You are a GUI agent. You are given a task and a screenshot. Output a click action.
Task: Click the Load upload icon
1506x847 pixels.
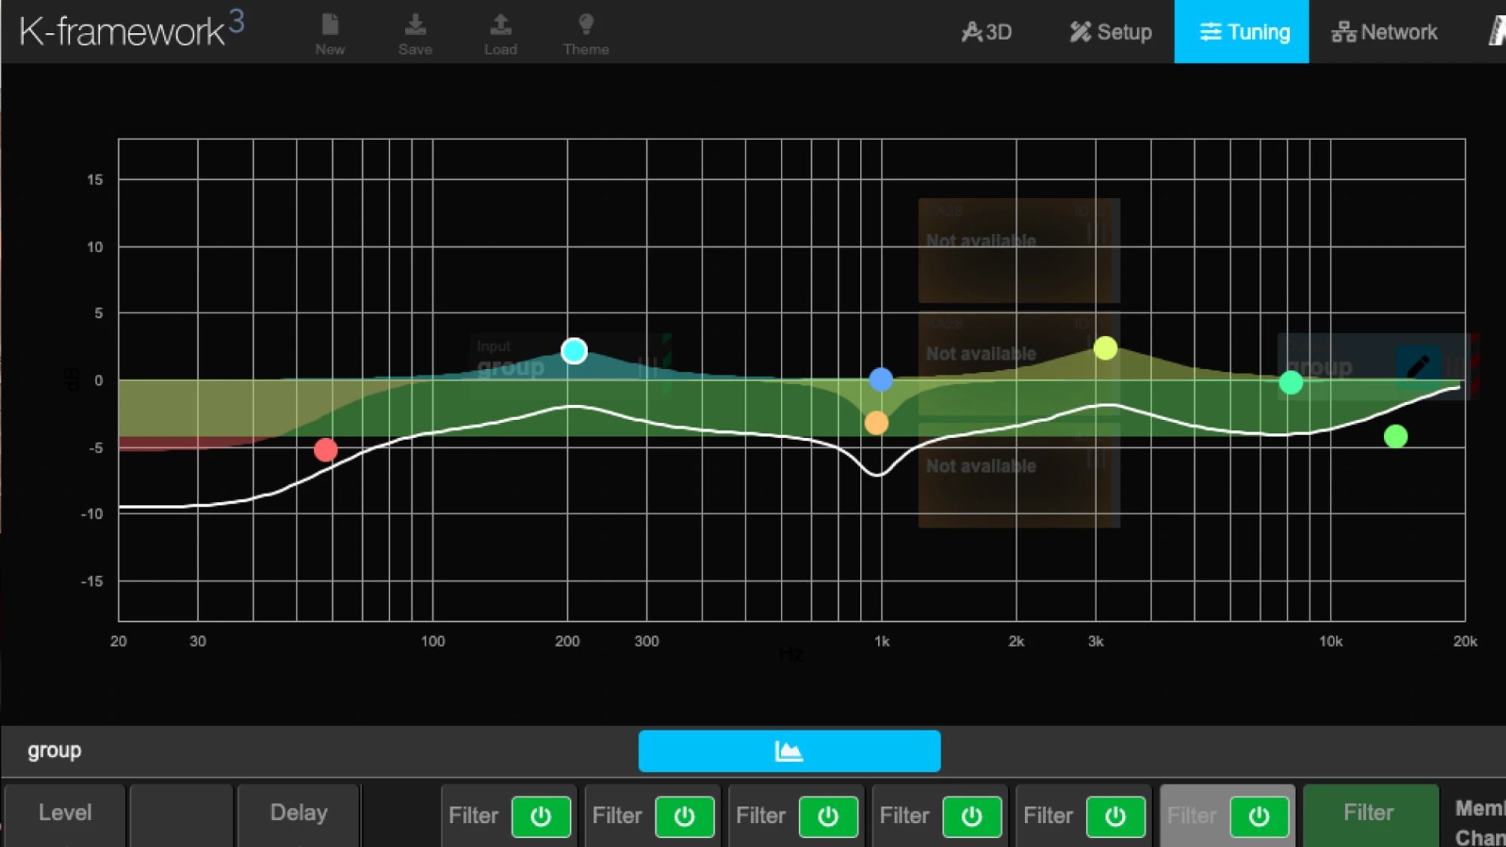click(x=500, y=26)
